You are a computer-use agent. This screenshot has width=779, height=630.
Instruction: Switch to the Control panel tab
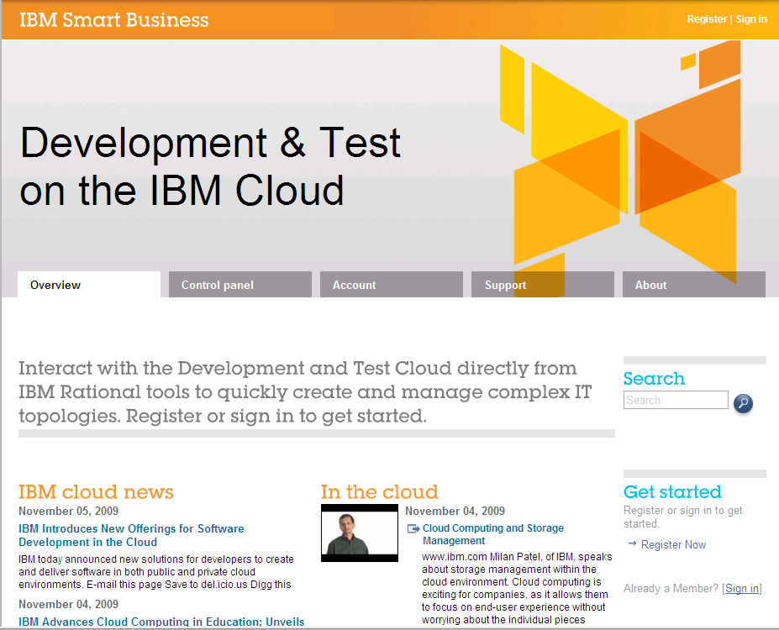[x=240, y=285]
